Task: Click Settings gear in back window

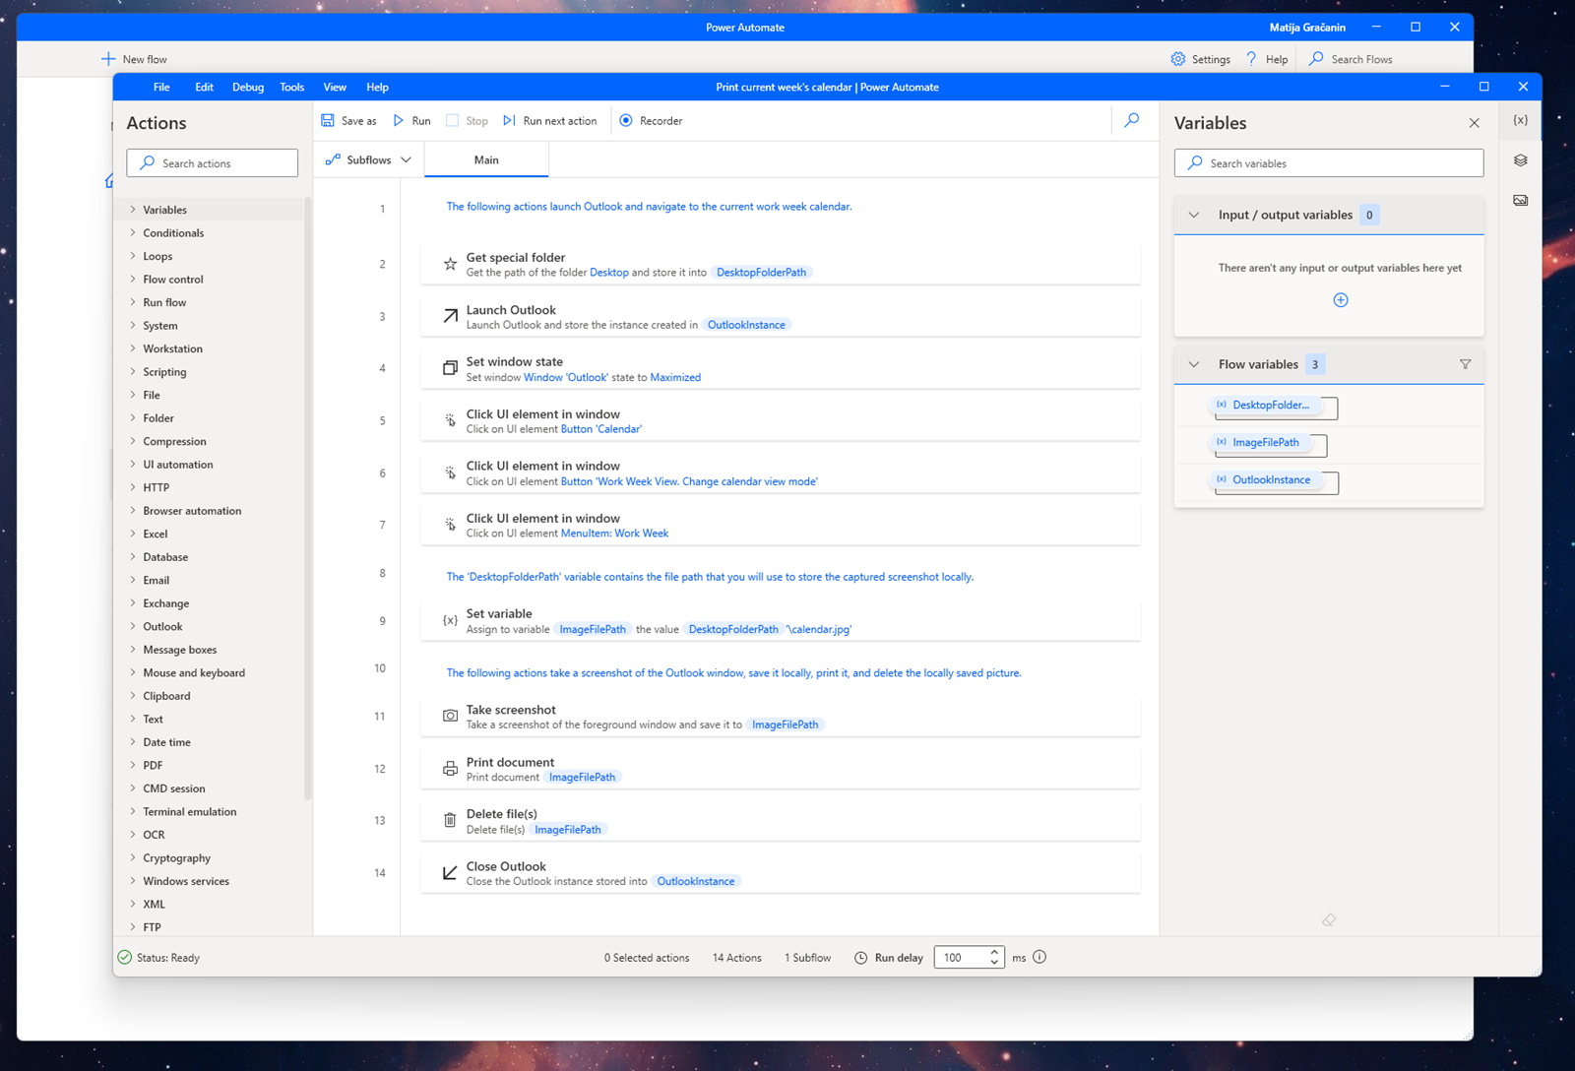Action: [x=1178, y=59]
